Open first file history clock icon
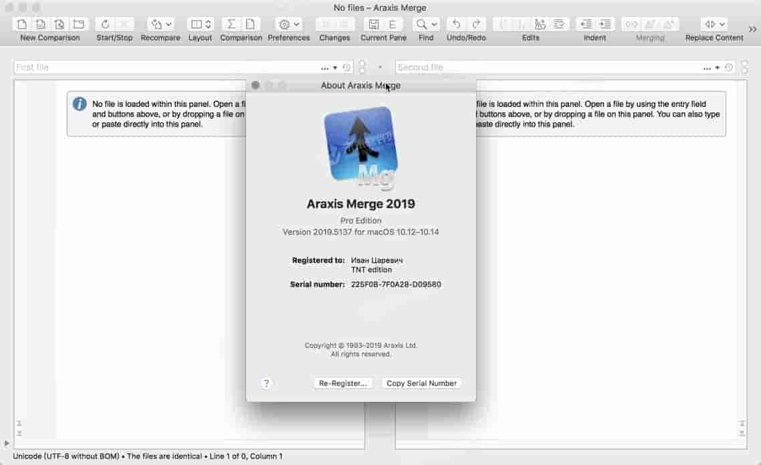Viewport: 761px width, 465px height. (346, 68)
